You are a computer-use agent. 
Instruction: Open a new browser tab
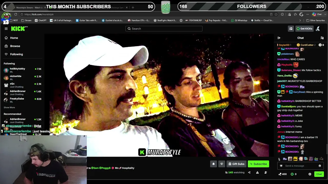(x=133, y=8)
